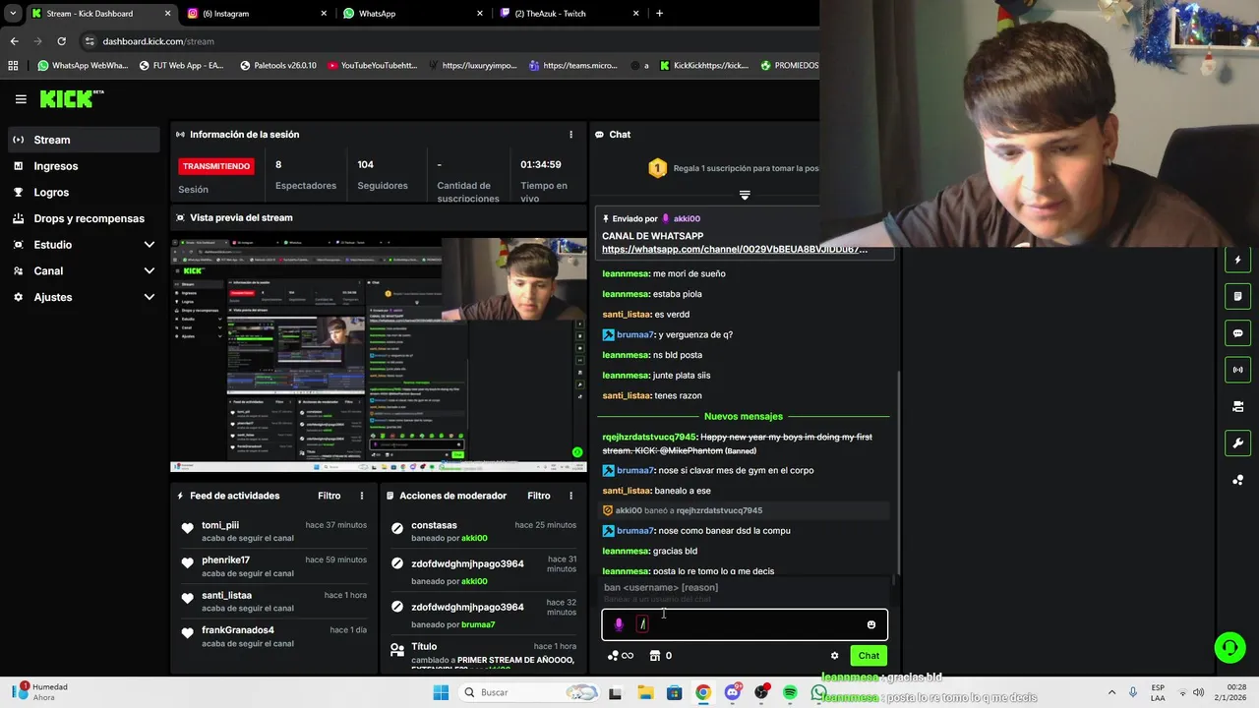Click the banned icon beside constasas
Screen dimensions: 1259x708
[x=397, y=529]
